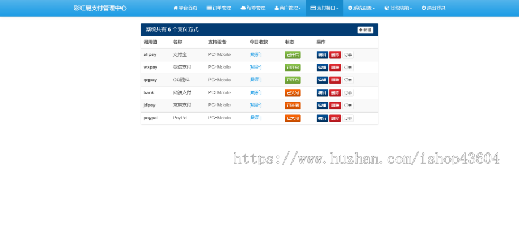View orders (订单) for qqpay
Image resolution: width=519 pixels, height=239 pixels.
(x=348, y=80)
